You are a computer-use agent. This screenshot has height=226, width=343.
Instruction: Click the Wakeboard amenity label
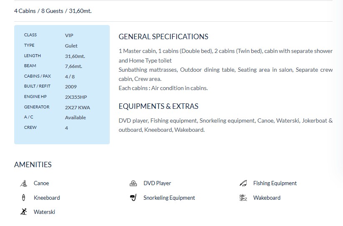(x=267, y=198)
